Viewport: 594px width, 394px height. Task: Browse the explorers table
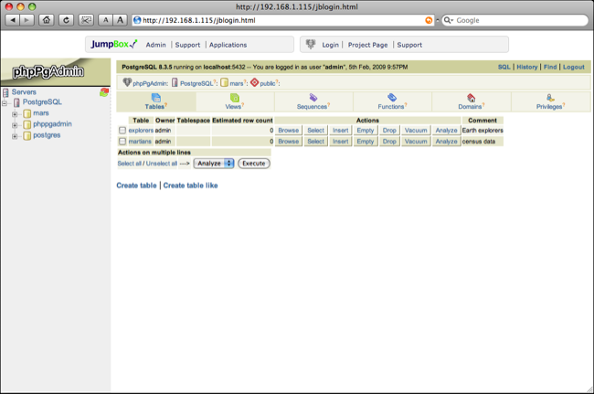click(x=288, y=131)
